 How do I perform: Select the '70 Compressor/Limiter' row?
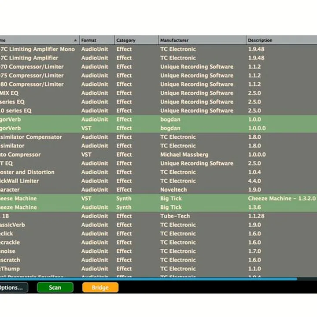click(x=158, y=67)
